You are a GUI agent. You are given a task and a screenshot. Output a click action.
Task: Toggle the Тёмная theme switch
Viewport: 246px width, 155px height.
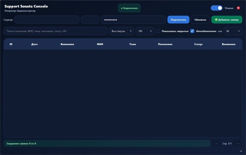pos(216,8)
